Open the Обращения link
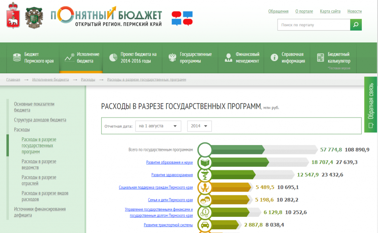 278,11
